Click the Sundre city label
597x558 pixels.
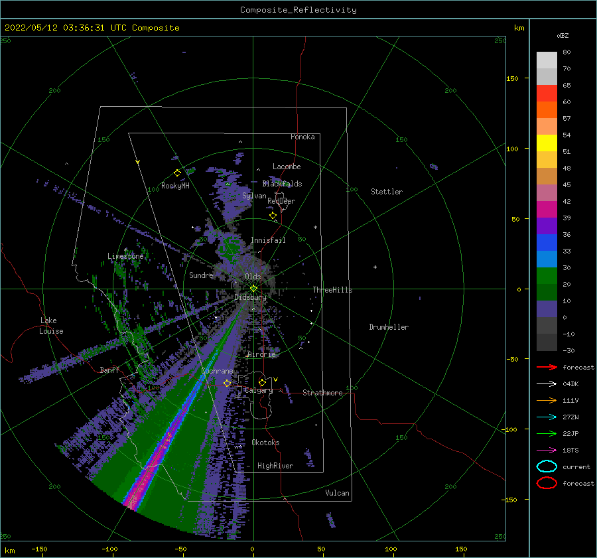coord(201,275)
